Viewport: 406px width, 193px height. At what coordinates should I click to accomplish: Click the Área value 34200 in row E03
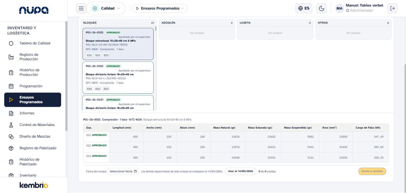tap(336, 158)
